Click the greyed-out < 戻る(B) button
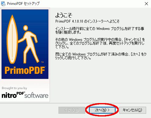This screenshot has height=118, width=151. pos(72,110)
